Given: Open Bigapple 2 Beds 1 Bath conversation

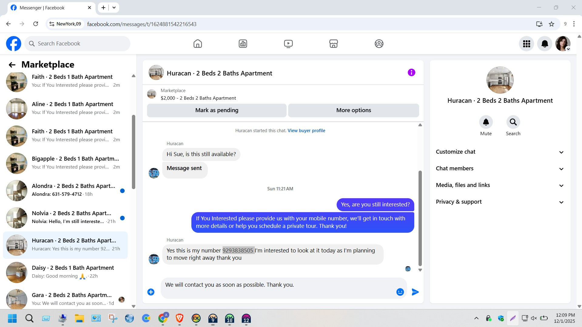Looking at the screenshot, I should [x=65, y=163].
